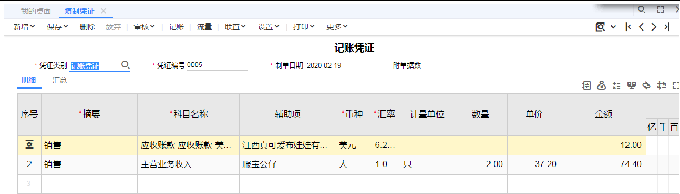Screen dimensions: 680x194
Task: Open the 打印 dropdown menu
Action: pos(304,27)
